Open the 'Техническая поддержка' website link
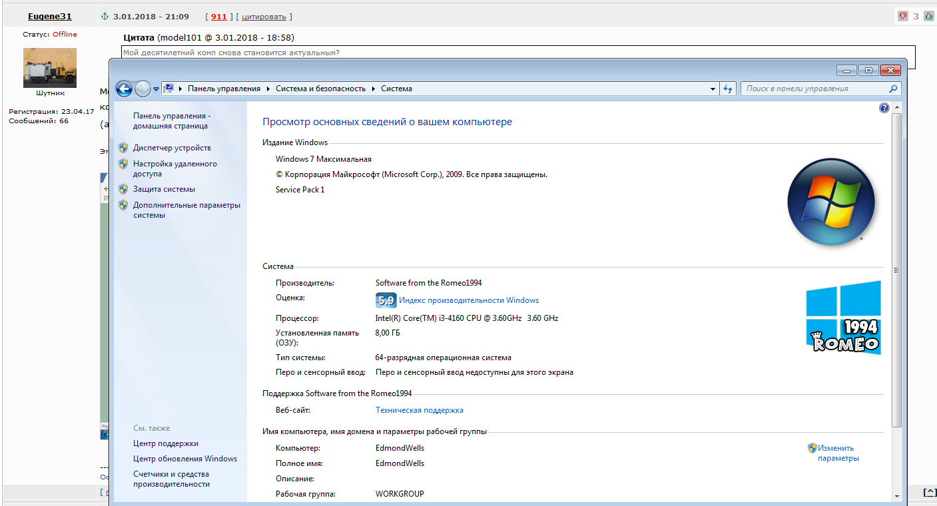The width and height of the screenshot is (937, 506). 420,410
